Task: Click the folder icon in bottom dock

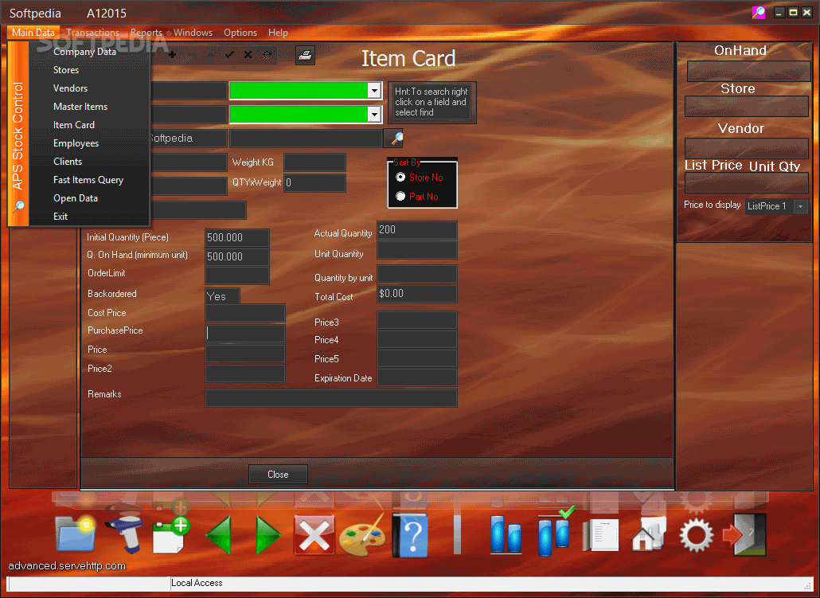Action: point(76,534)
